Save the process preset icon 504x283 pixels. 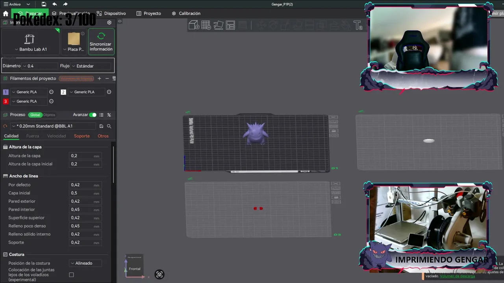101,126
